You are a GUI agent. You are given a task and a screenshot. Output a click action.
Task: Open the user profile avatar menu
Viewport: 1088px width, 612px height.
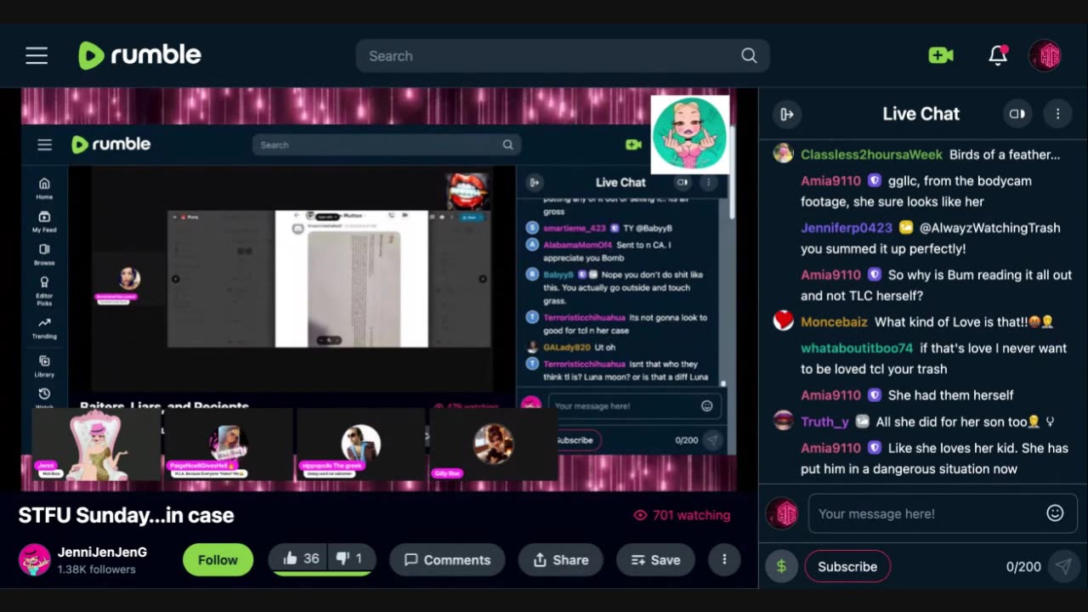pos(1045,55)
